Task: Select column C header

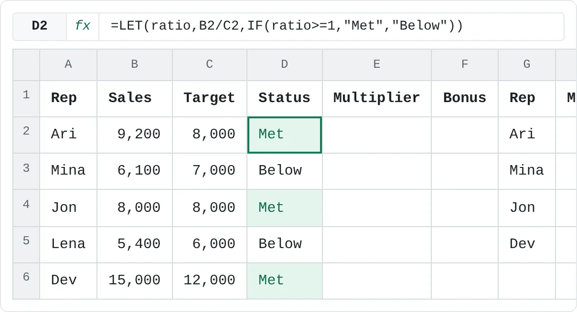Action: coord(210,64)
